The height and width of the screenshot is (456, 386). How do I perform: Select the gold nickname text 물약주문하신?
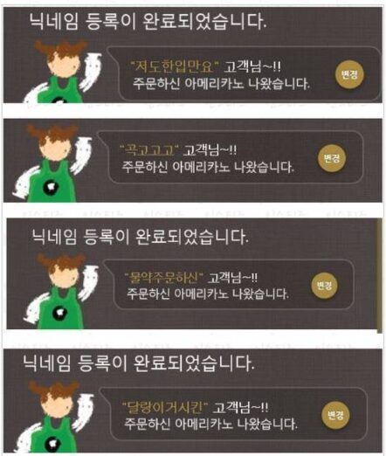163,278
